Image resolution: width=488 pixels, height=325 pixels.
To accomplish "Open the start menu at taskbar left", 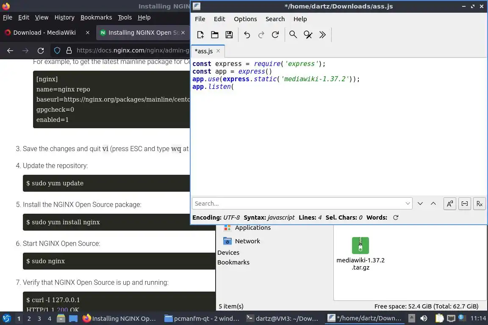I will [6, 318].
